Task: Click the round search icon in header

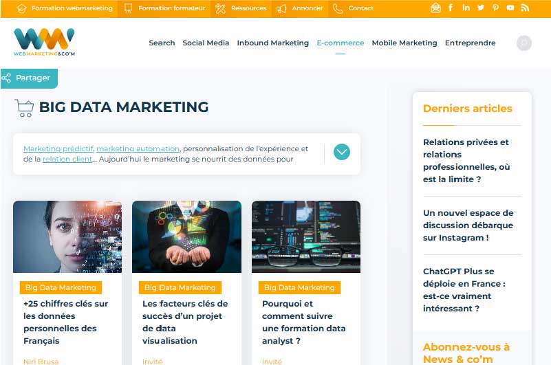Action: tap(524, 43)
